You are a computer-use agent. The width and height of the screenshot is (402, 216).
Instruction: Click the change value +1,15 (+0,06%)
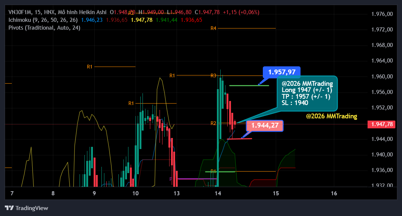click(x=241, y=12)
